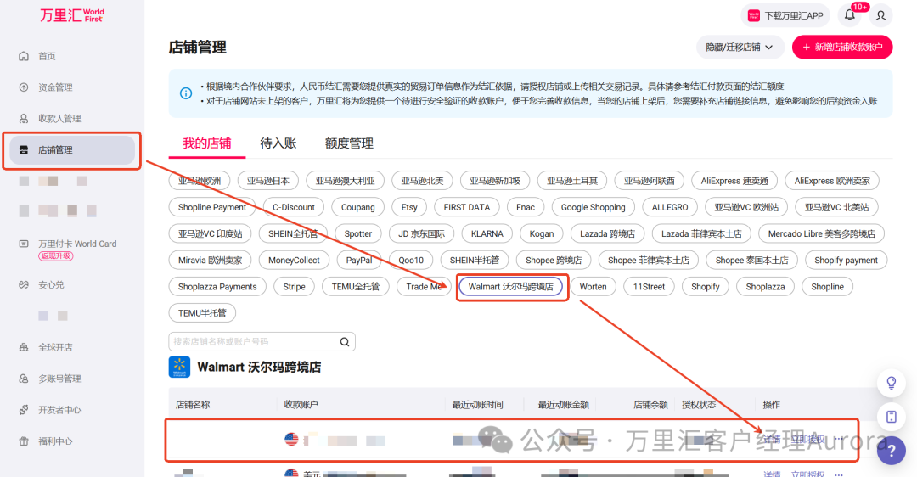Select Shopline Payment chip
The width and height of the screenshot is (917, 477).
[x=212, y=207]
